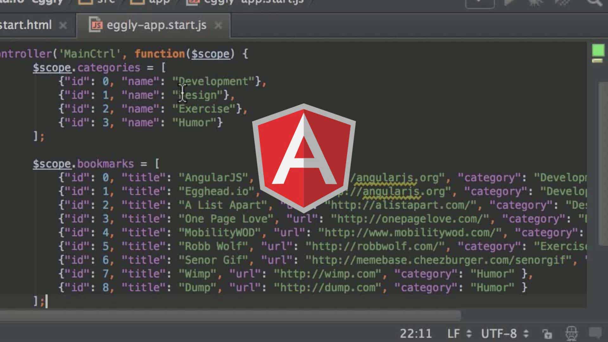The image size is (608, 342).
Task: Click the read-only lock icon in status bar
Action: pos(547,334)
